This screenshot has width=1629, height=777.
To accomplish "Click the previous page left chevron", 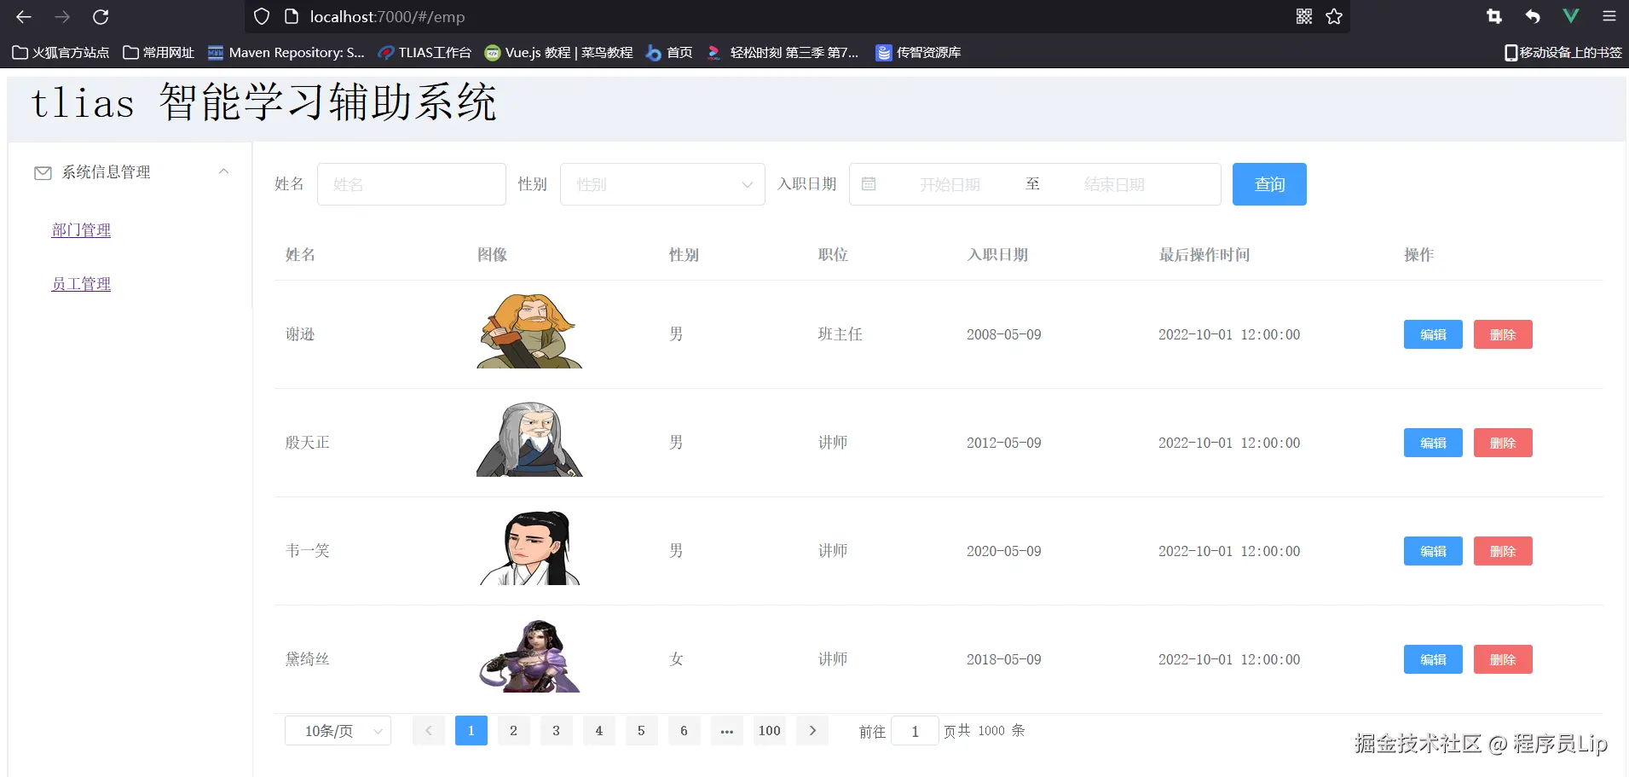I will tap(429, 731).
